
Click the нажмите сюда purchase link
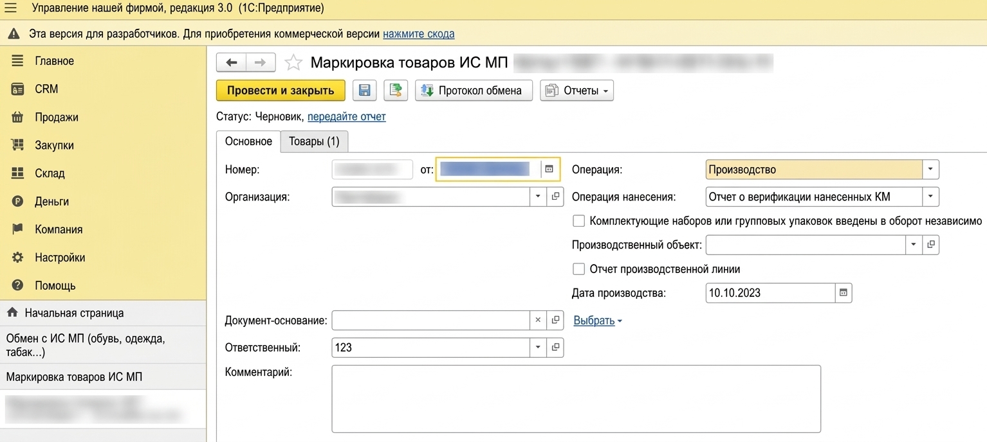(419, 33)
